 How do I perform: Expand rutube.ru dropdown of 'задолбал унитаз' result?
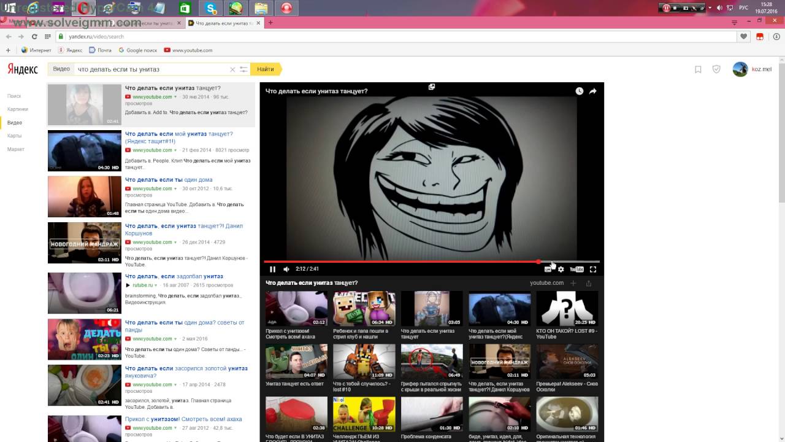156,285
